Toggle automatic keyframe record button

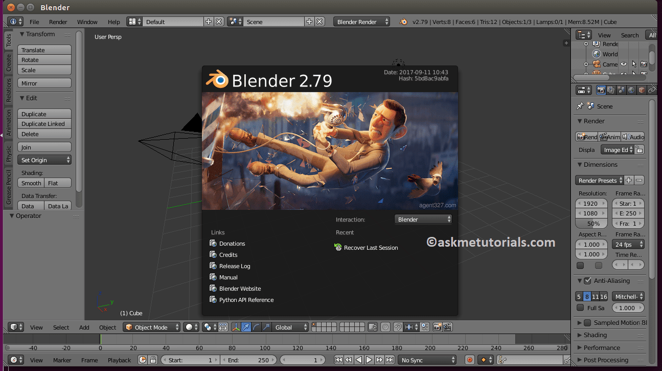(x=470, y=360)
